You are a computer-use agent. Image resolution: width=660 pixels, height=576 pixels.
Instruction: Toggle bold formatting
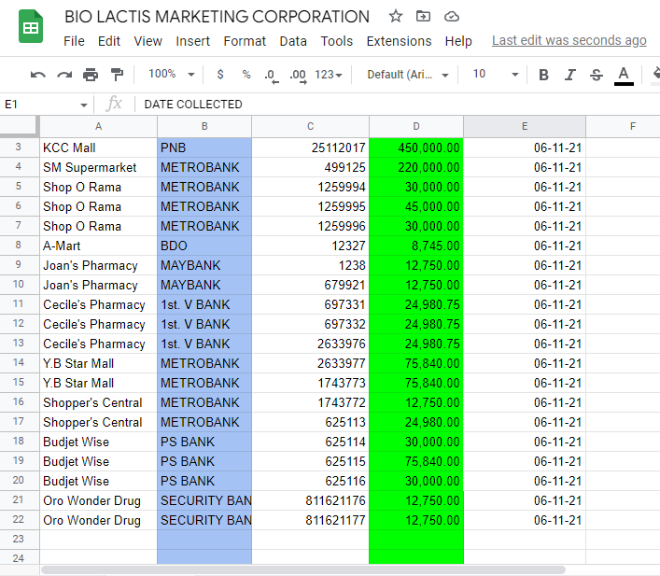click(543, 75)
